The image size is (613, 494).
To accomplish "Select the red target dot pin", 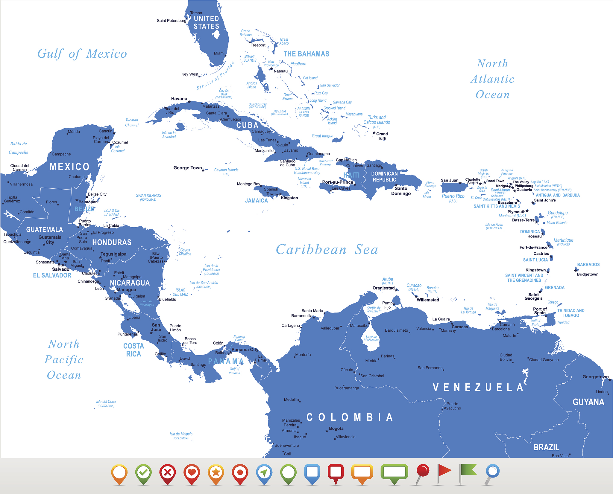I will (x=240, y=475).
